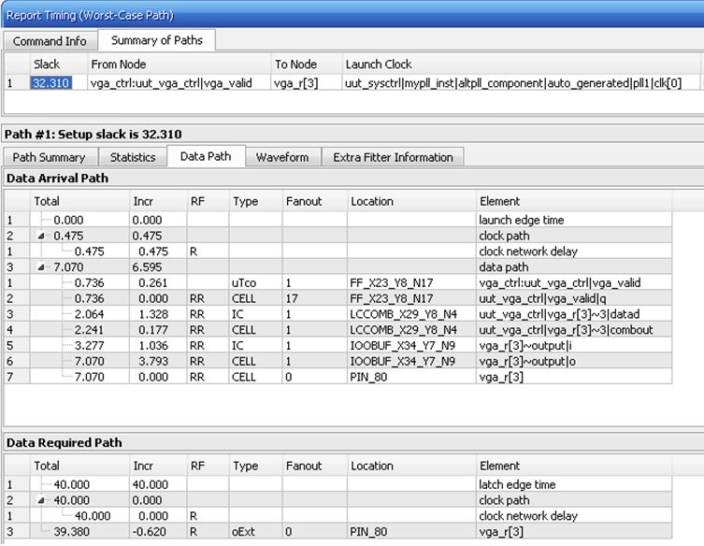704x546 pixels.
Task: Collapse the required clock path row (40.000)
Action: tap(41, 500)
